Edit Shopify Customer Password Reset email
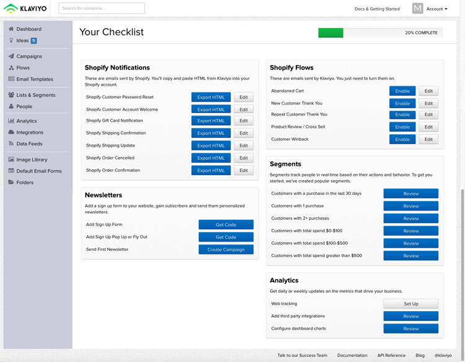This screenshot has width=465, height=362. (244, 97)
